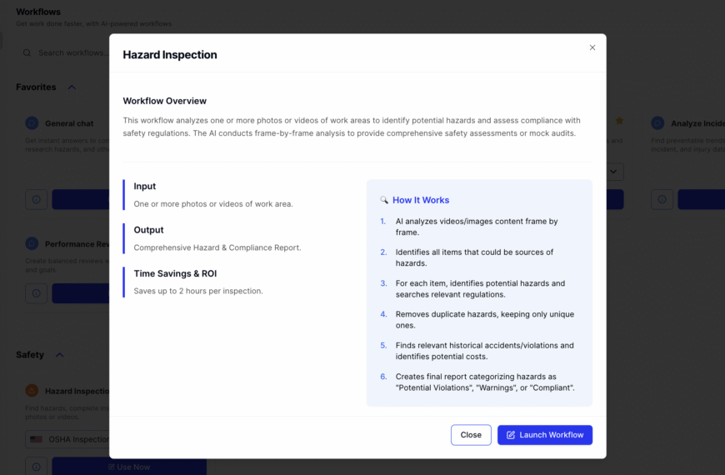Click the orange Hazard Inspection card icon

[x=32, y=391]
